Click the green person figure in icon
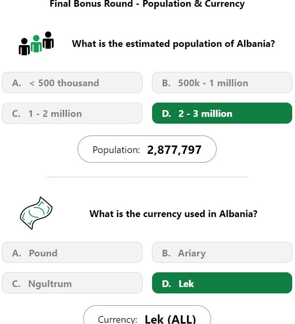295x324 pixels. pos(36,44)
